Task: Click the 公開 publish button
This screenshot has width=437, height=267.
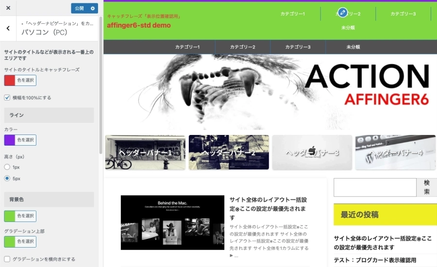Action: [79, 8]
